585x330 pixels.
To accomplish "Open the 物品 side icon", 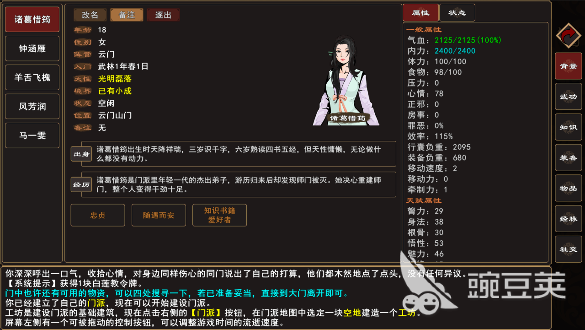I will (569, 188).
